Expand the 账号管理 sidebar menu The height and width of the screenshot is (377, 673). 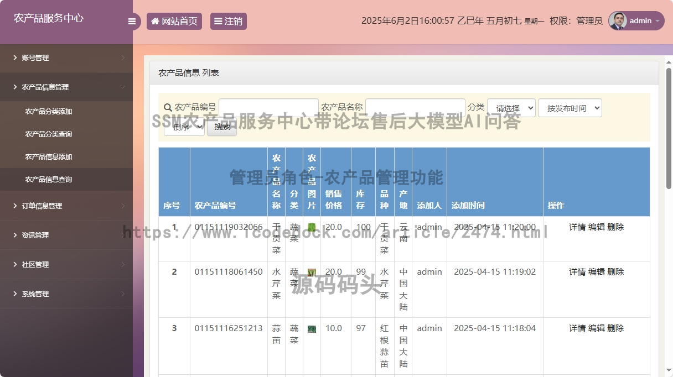click(66, 57)
